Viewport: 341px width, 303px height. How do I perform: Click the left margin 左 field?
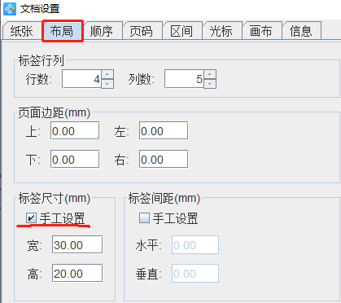pyautogui.click(x=164, y=131)
